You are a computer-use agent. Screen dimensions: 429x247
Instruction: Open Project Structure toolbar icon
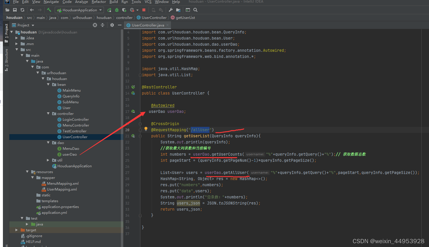[178, 10]
